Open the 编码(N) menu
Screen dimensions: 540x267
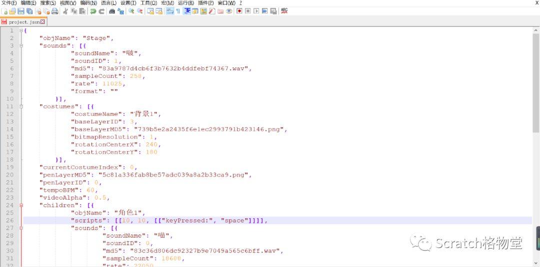click(88, 3)
